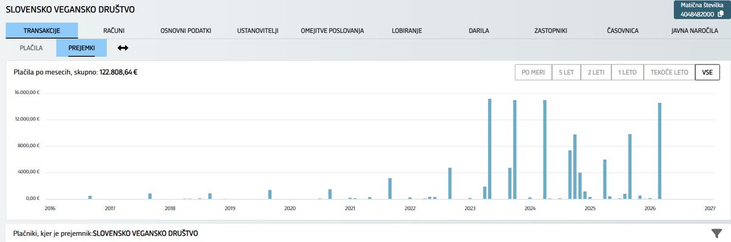This screenshot has height=242, width=731.
Task: Click the 2027 axis year label
Action: point(710,208)
